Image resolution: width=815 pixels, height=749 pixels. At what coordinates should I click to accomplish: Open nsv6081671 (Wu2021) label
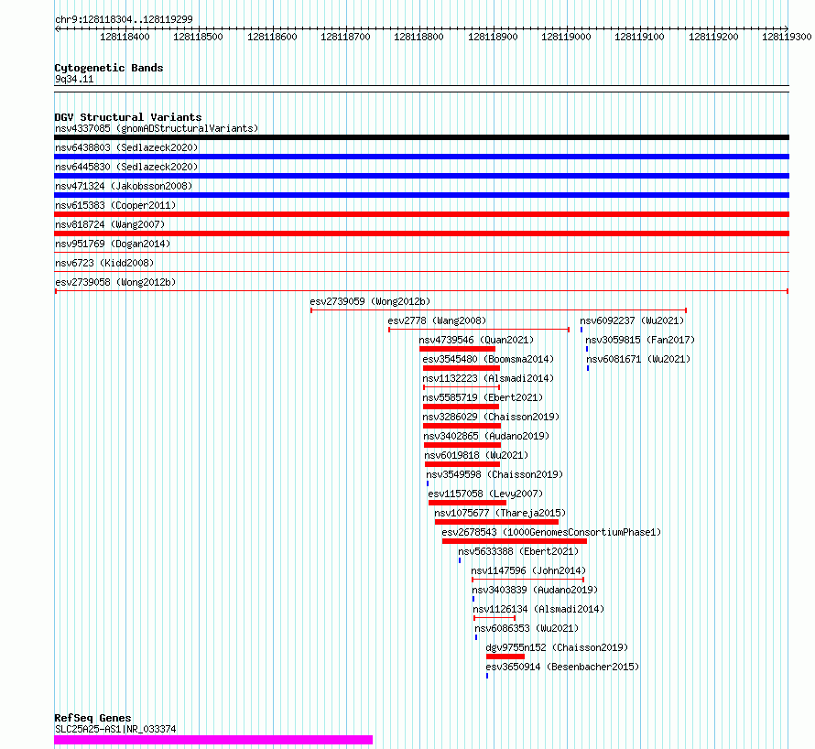[638, 359]
